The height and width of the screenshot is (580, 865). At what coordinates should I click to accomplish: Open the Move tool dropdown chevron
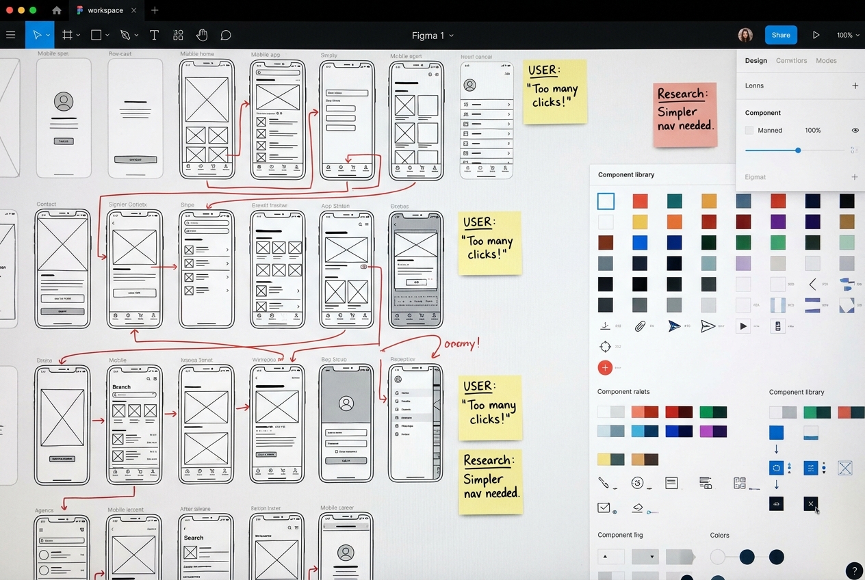tap(48, 36)
